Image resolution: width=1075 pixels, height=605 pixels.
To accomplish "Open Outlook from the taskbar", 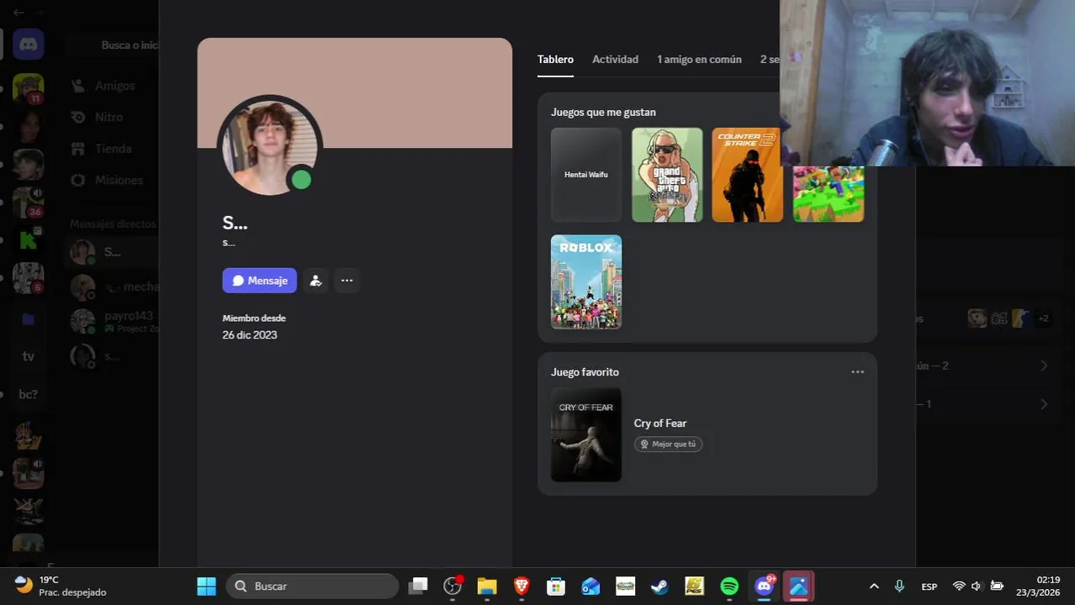I will (x=591, y=587).
